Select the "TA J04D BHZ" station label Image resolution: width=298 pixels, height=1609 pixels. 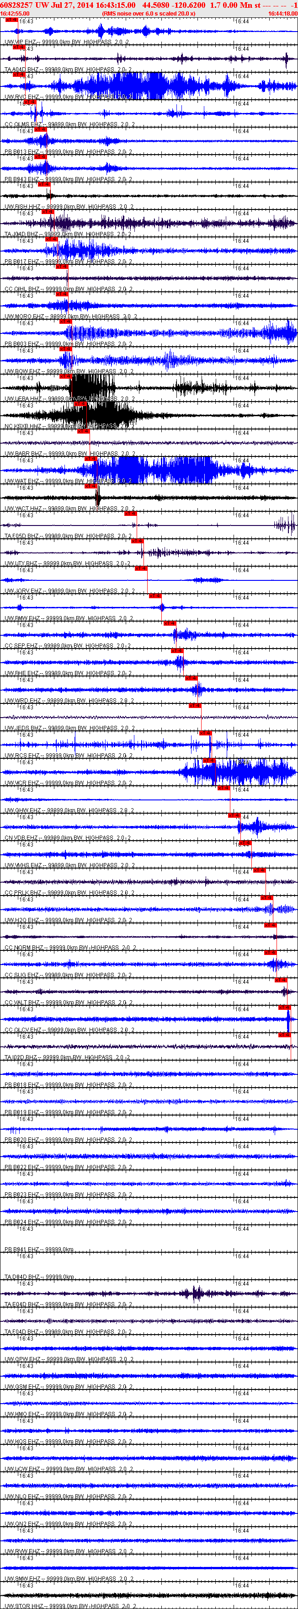click(22, 234)
